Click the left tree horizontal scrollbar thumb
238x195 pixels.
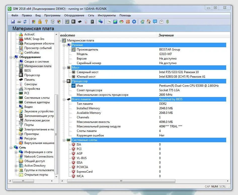[23, 181]
